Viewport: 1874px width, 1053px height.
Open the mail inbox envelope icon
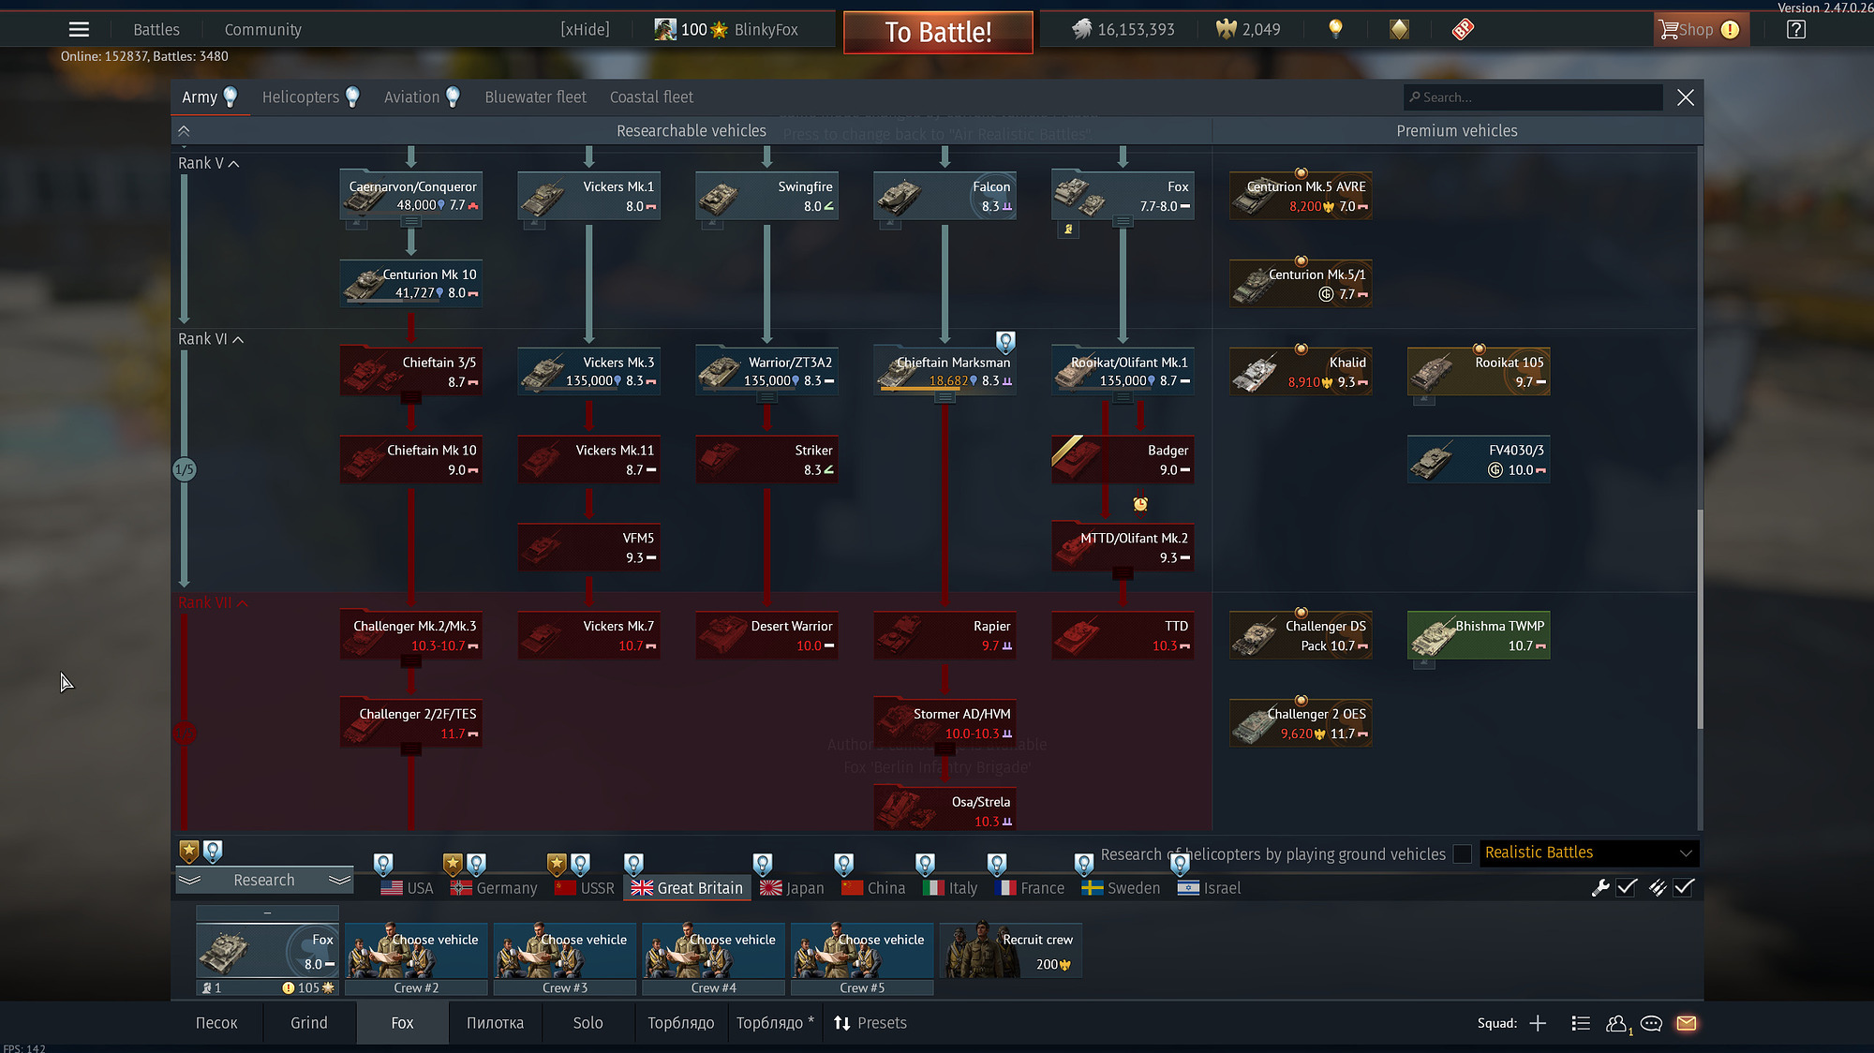(1687, 1023)
